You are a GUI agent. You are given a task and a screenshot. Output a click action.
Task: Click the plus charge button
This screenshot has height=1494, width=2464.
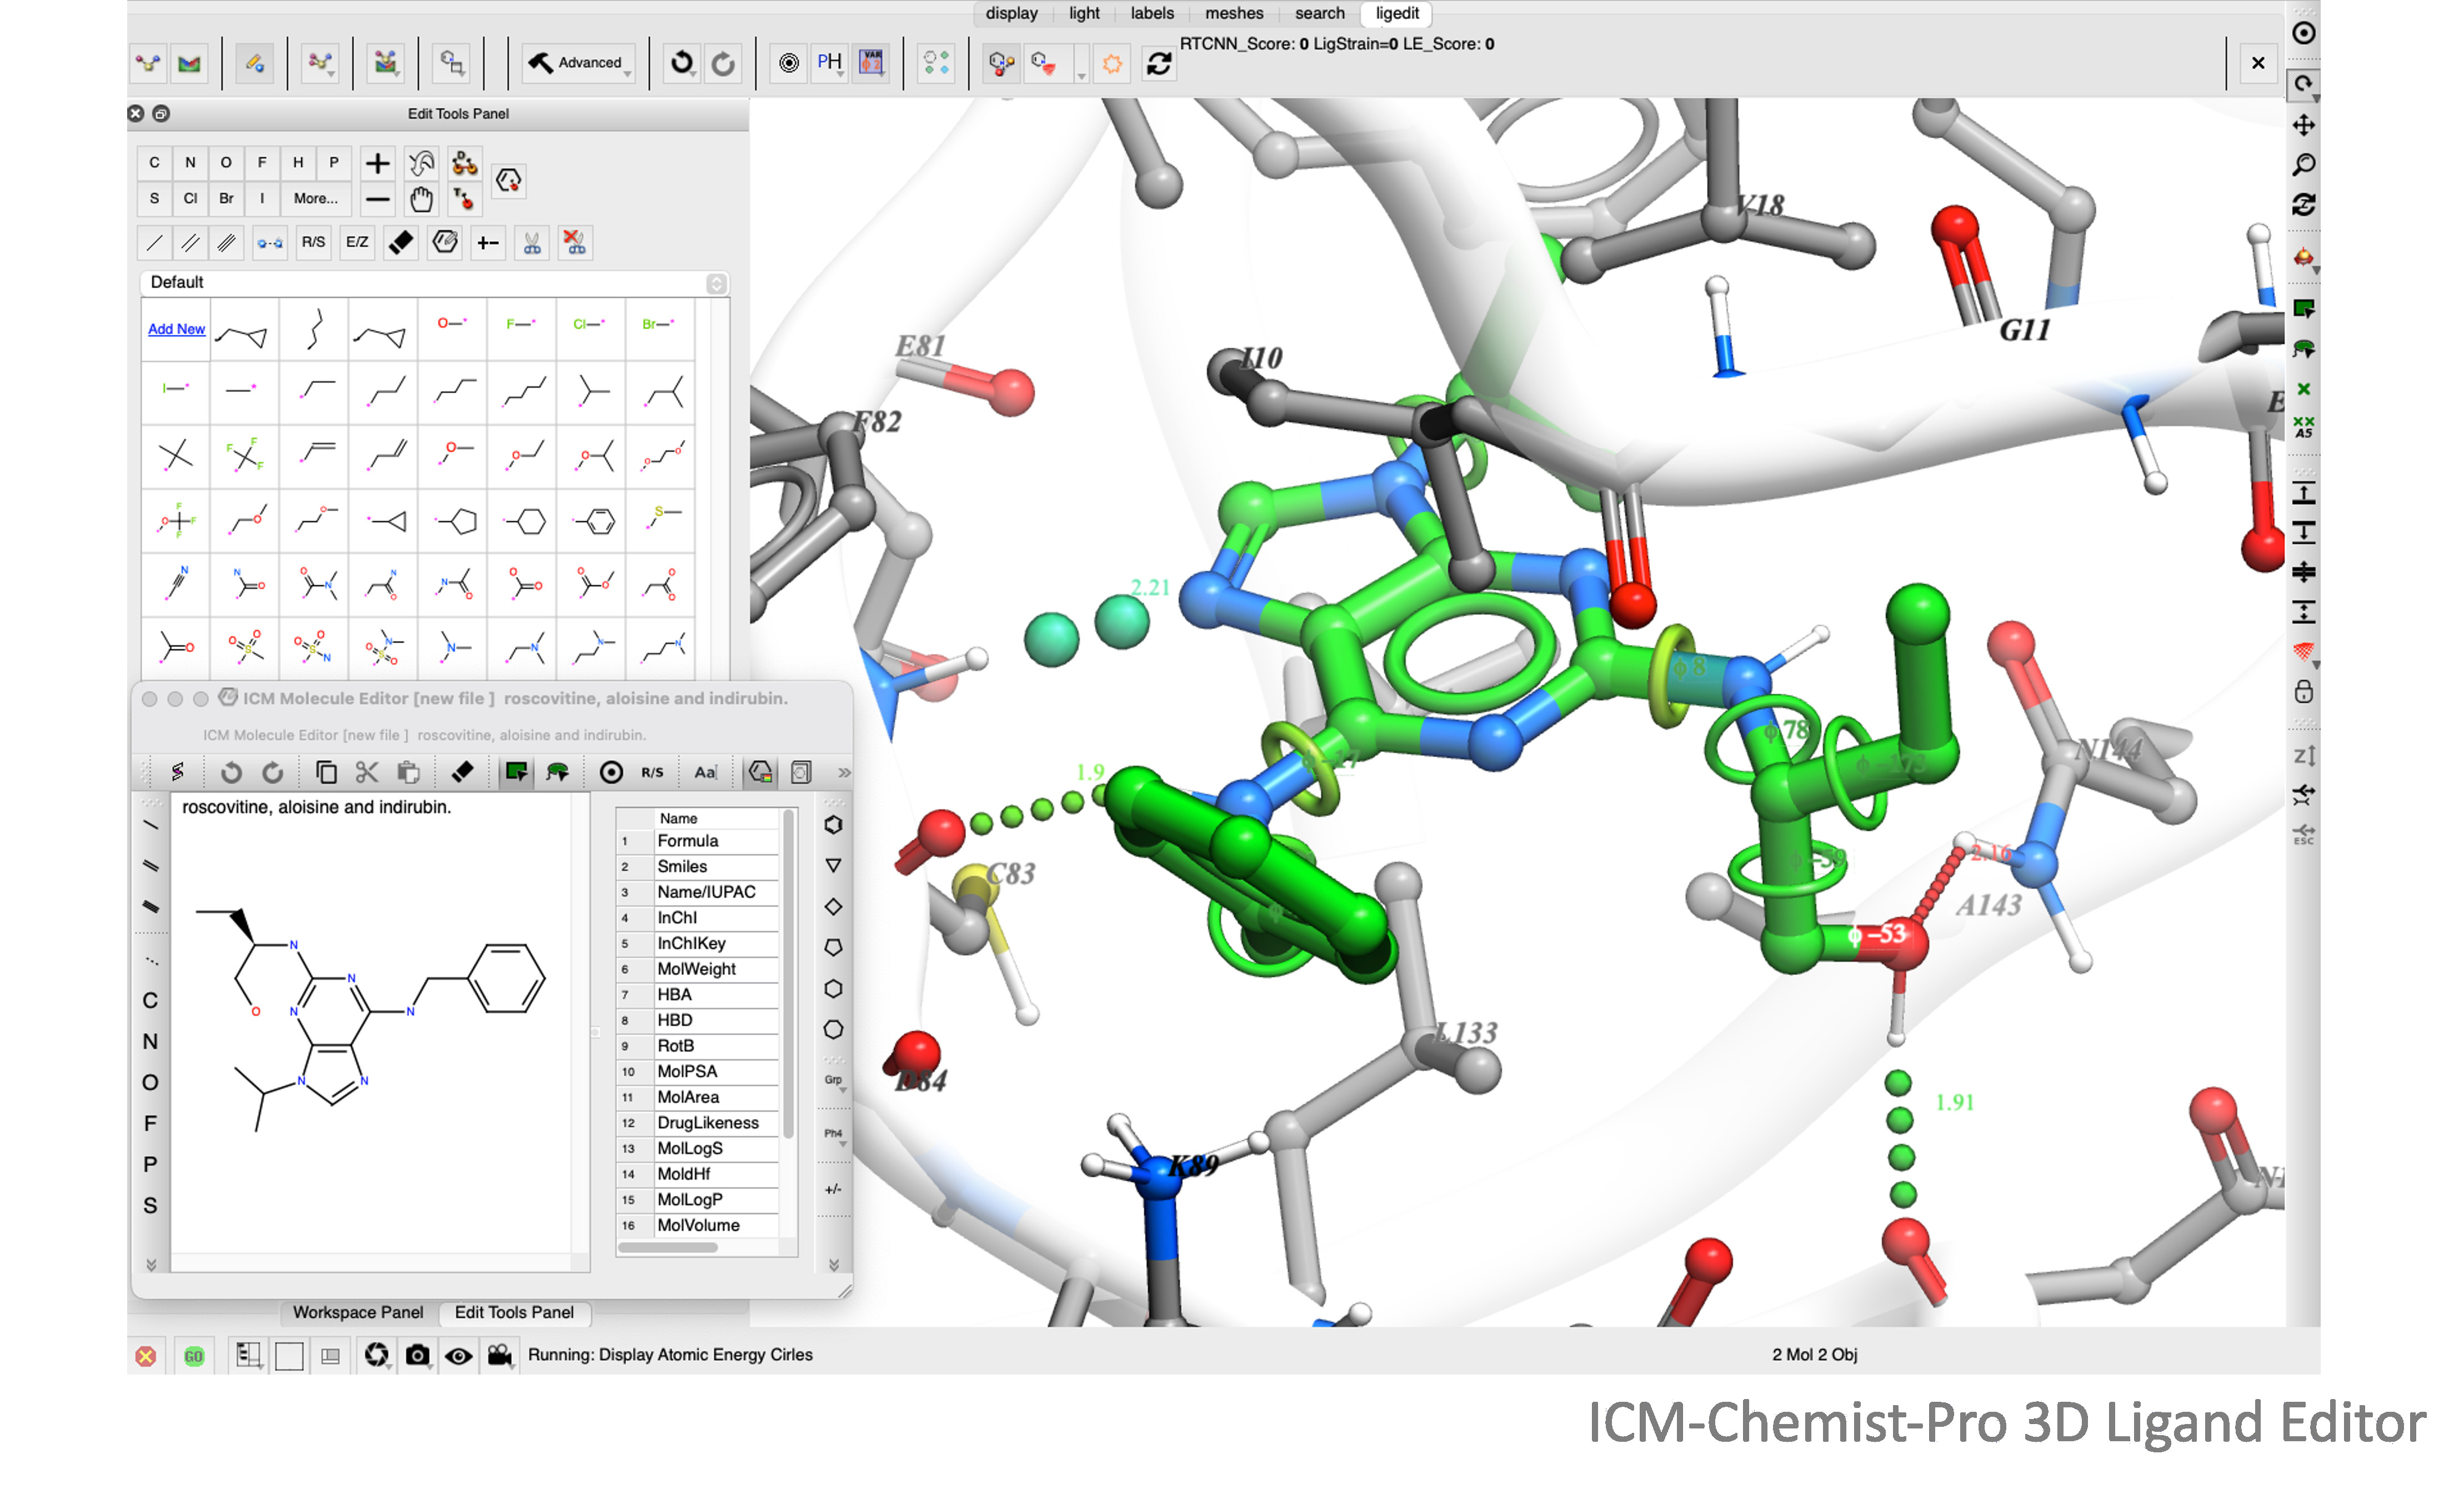(x=377, y=162)
